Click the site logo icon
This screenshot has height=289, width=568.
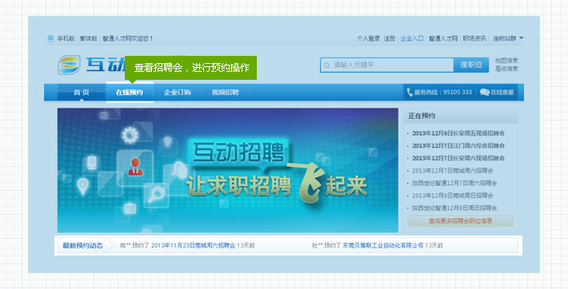(69, 65)
